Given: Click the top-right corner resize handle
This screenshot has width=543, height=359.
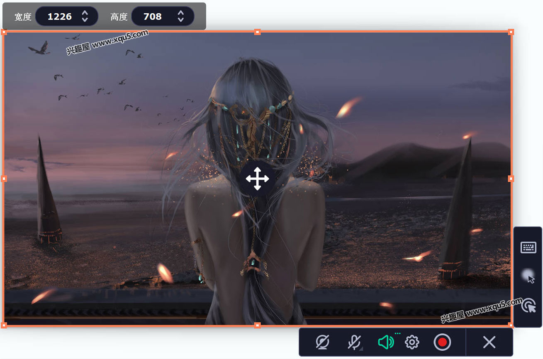Looking at the screenshot, I should (x=511, y=32).
